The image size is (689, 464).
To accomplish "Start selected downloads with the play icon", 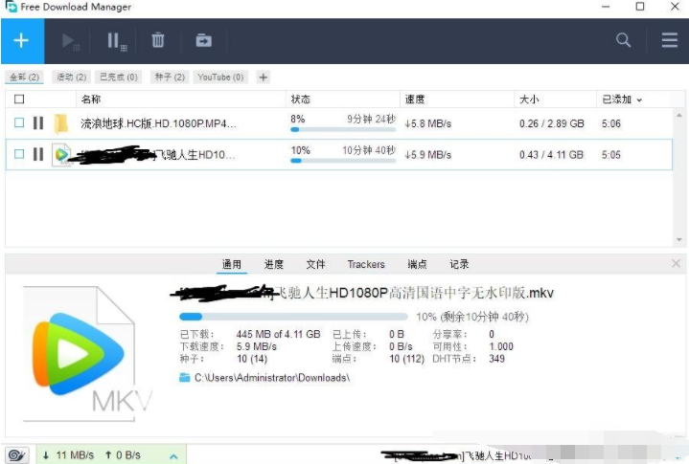I will [70, 41].
